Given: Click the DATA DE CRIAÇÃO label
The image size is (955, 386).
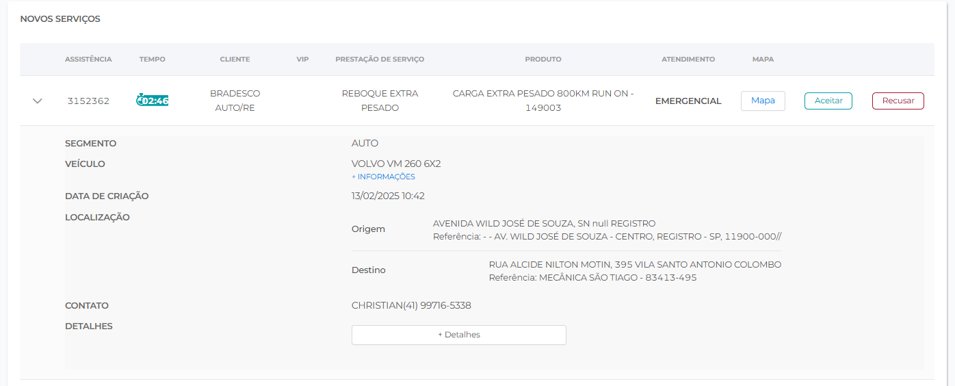Looking at the screenshot, I should click(x=107, y=196).
